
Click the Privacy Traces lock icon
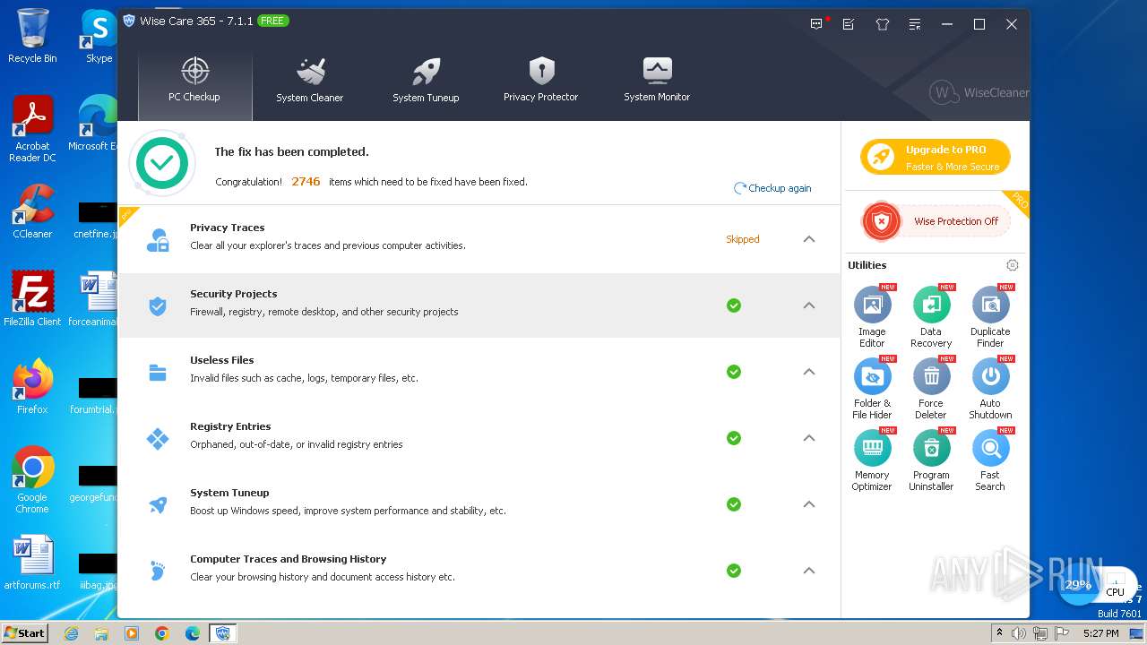tap(158, 240)
